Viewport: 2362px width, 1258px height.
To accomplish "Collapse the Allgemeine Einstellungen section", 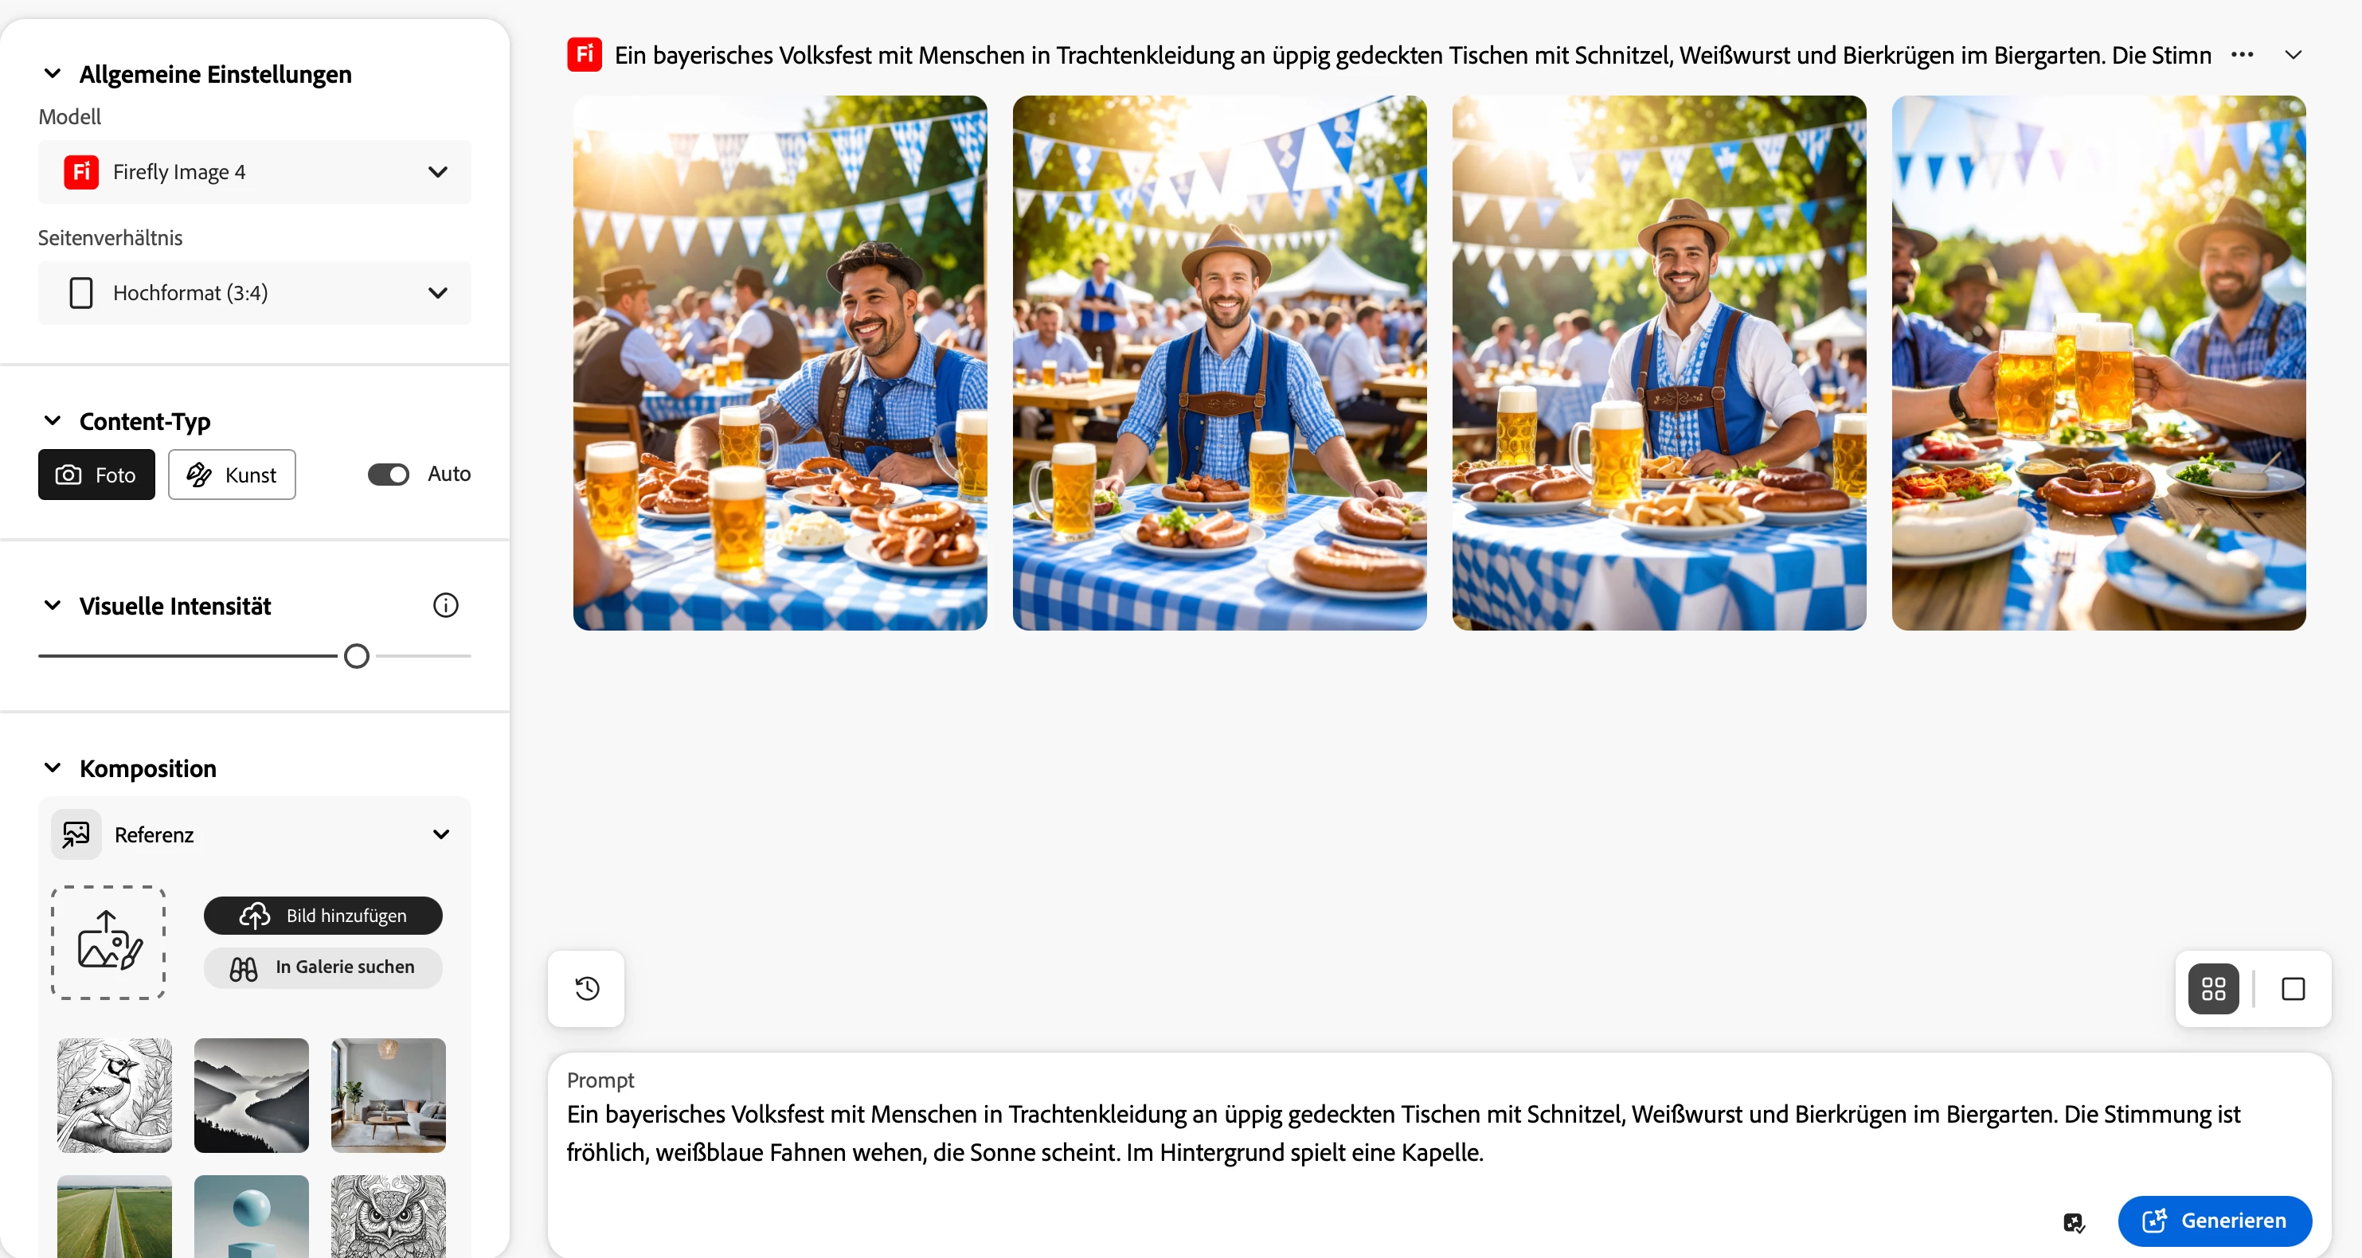I will click(53, 73).
